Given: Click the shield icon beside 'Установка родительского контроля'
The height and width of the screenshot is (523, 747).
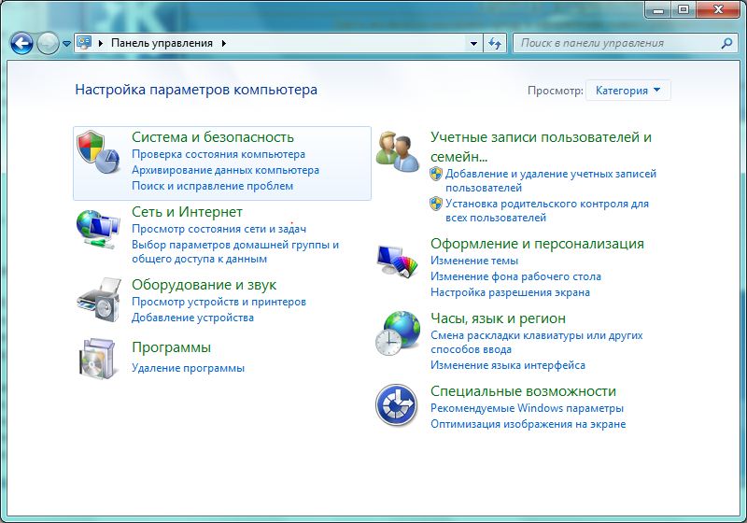Looking at the screenshot, I should 436,204.
